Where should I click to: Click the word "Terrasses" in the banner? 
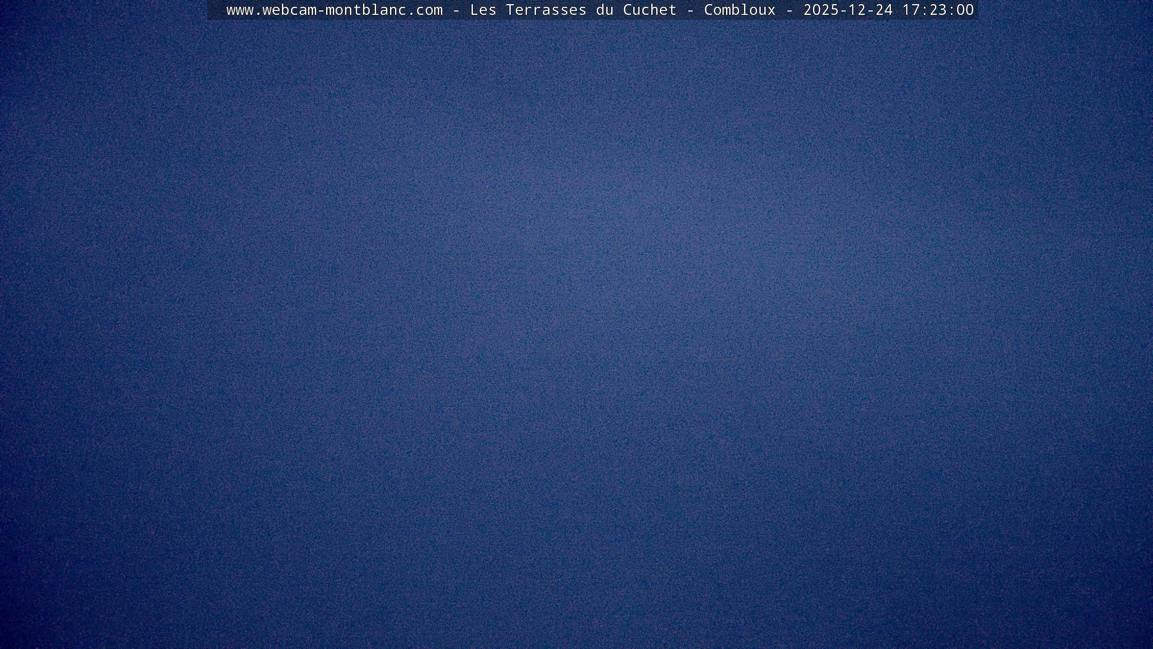[546, 10]
